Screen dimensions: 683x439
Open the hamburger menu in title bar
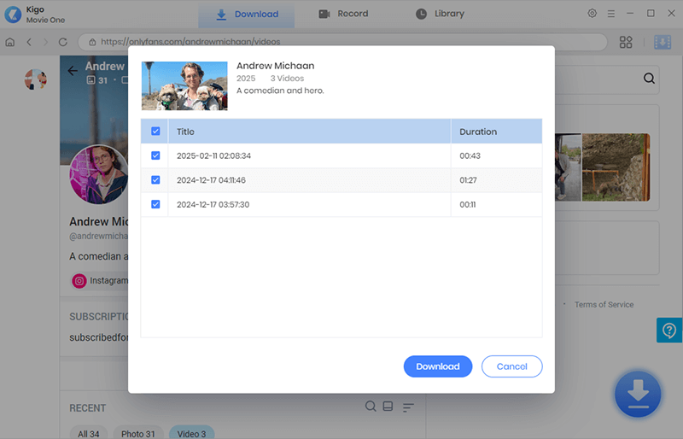coord(611,14)
